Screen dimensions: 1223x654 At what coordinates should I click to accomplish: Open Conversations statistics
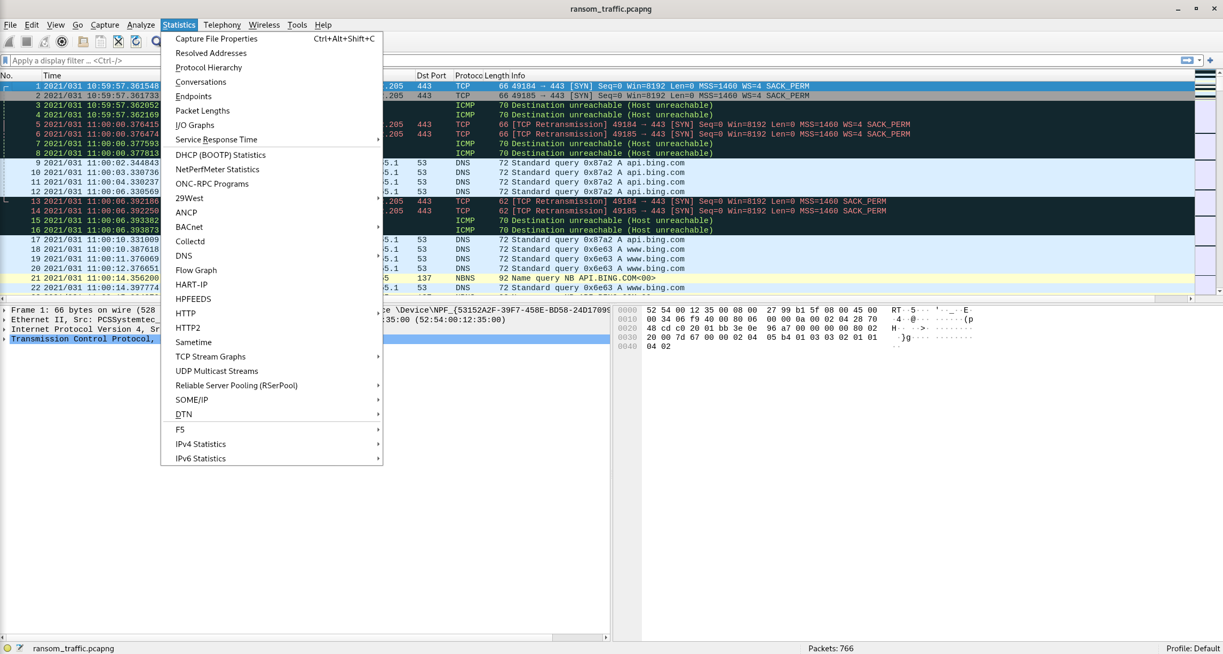(x=272, y=82)
